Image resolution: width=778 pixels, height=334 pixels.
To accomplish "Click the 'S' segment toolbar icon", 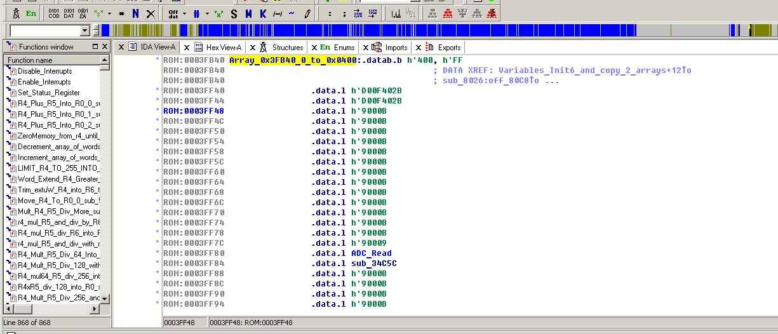I will click(233, 13).
